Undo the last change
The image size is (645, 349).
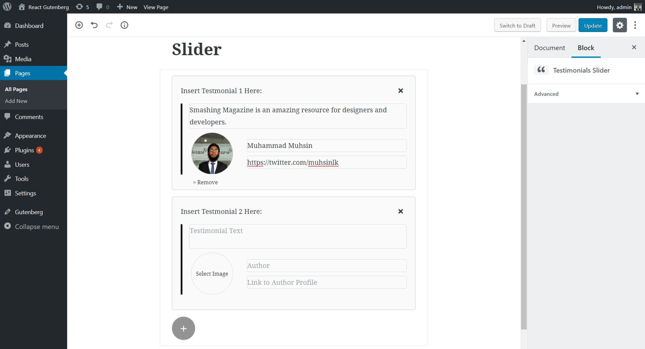94,25
